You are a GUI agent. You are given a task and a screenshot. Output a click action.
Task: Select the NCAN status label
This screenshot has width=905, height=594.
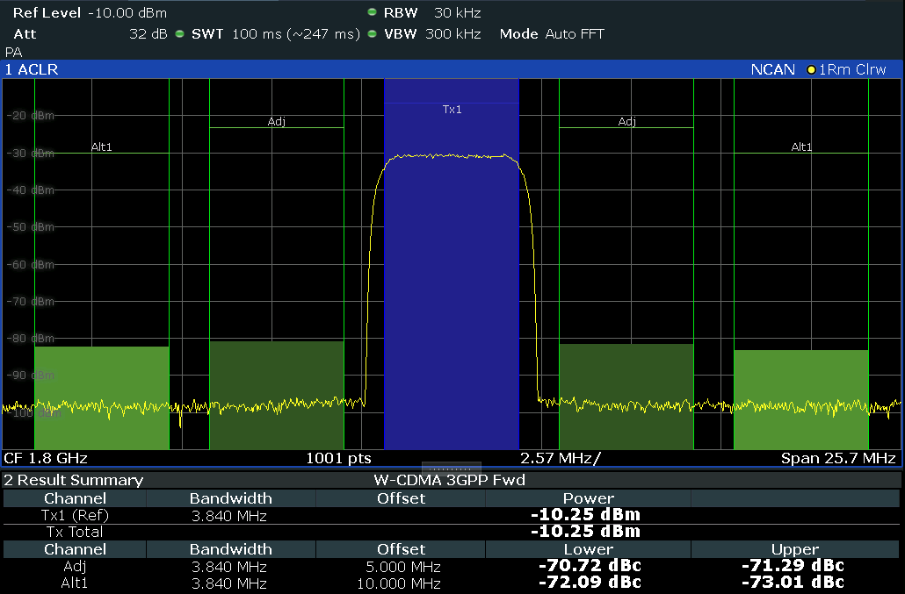click(x=772, y=69)
